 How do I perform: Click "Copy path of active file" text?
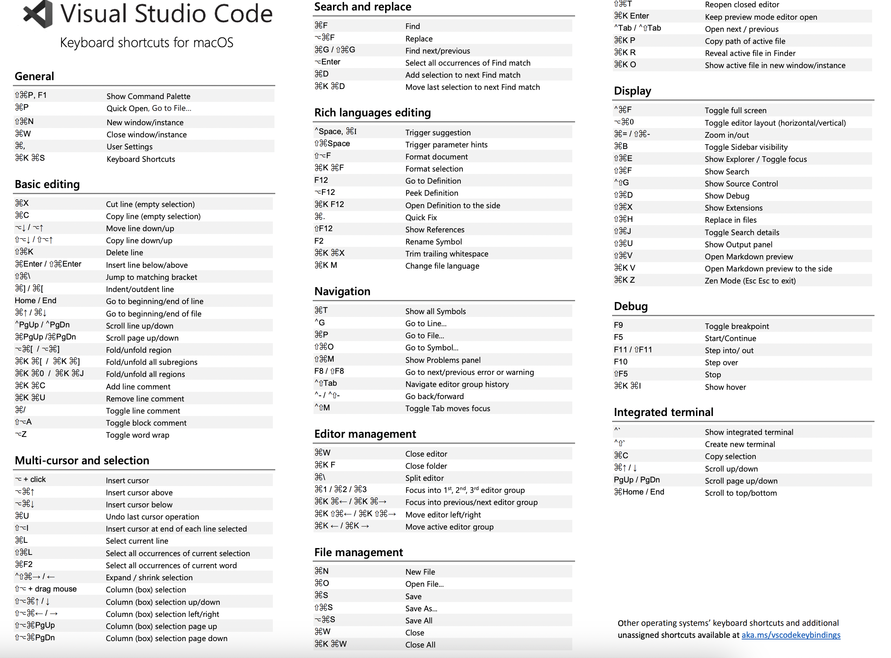[745, 41]
